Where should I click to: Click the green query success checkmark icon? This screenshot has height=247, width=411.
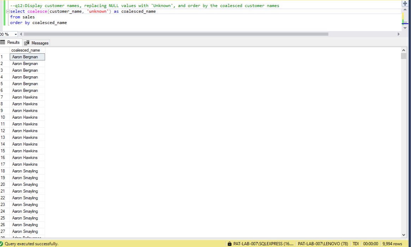[x=1, y=244]
